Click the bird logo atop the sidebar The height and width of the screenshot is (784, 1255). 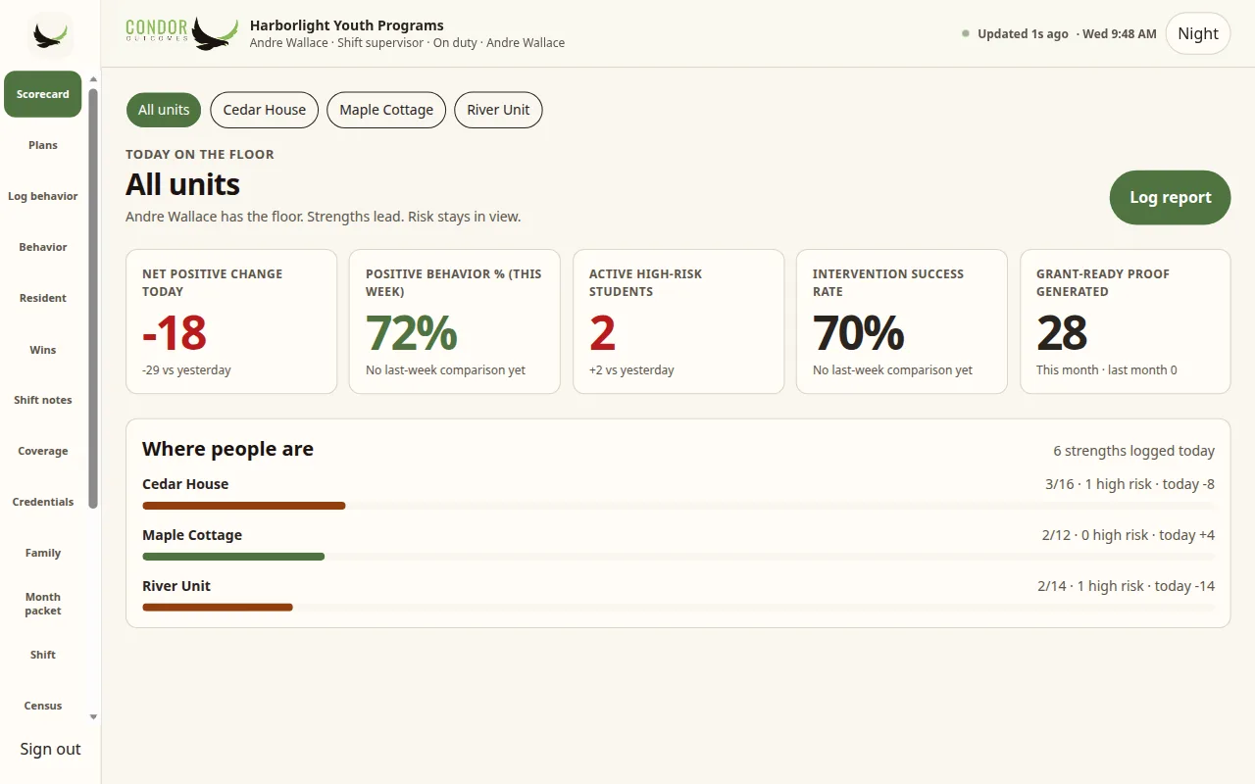(50, 35)
